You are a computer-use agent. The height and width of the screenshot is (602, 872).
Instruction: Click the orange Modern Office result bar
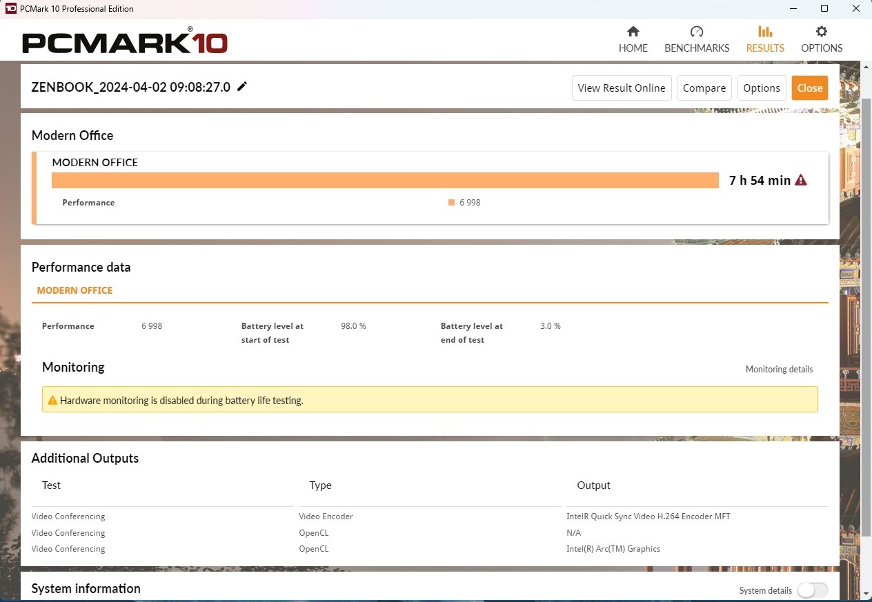(x=385, y=180)
